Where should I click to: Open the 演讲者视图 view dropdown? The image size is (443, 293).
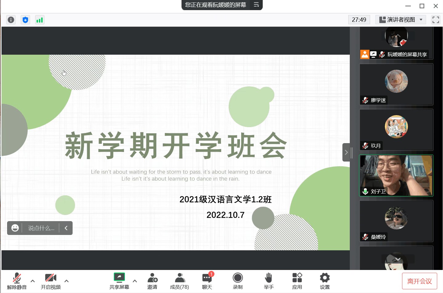401,20
